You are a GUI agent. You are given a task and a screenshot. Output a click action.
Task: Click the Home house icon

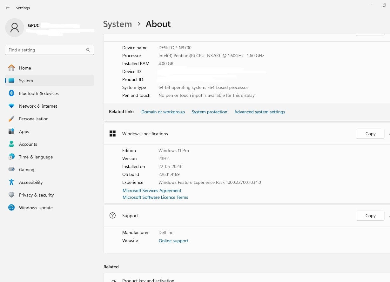click(x=11, y=68)
